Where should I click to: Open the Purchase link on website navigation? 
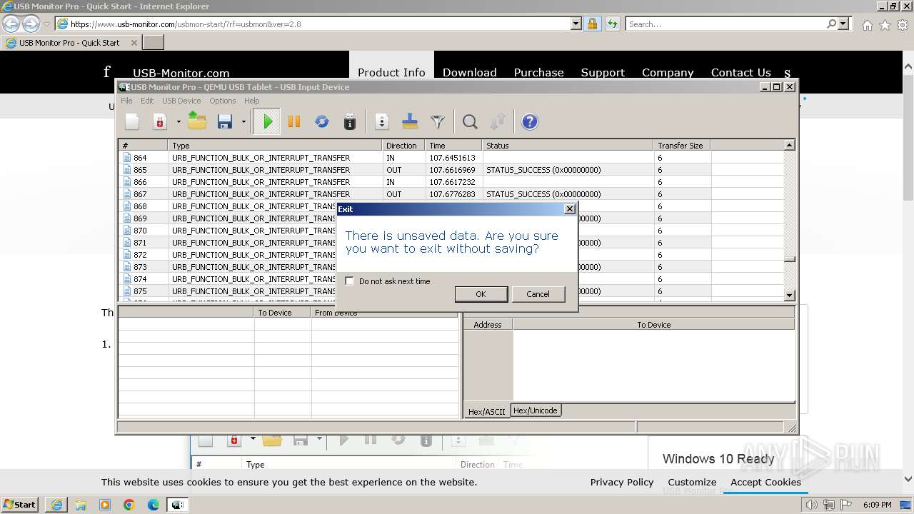pos(538,72)
